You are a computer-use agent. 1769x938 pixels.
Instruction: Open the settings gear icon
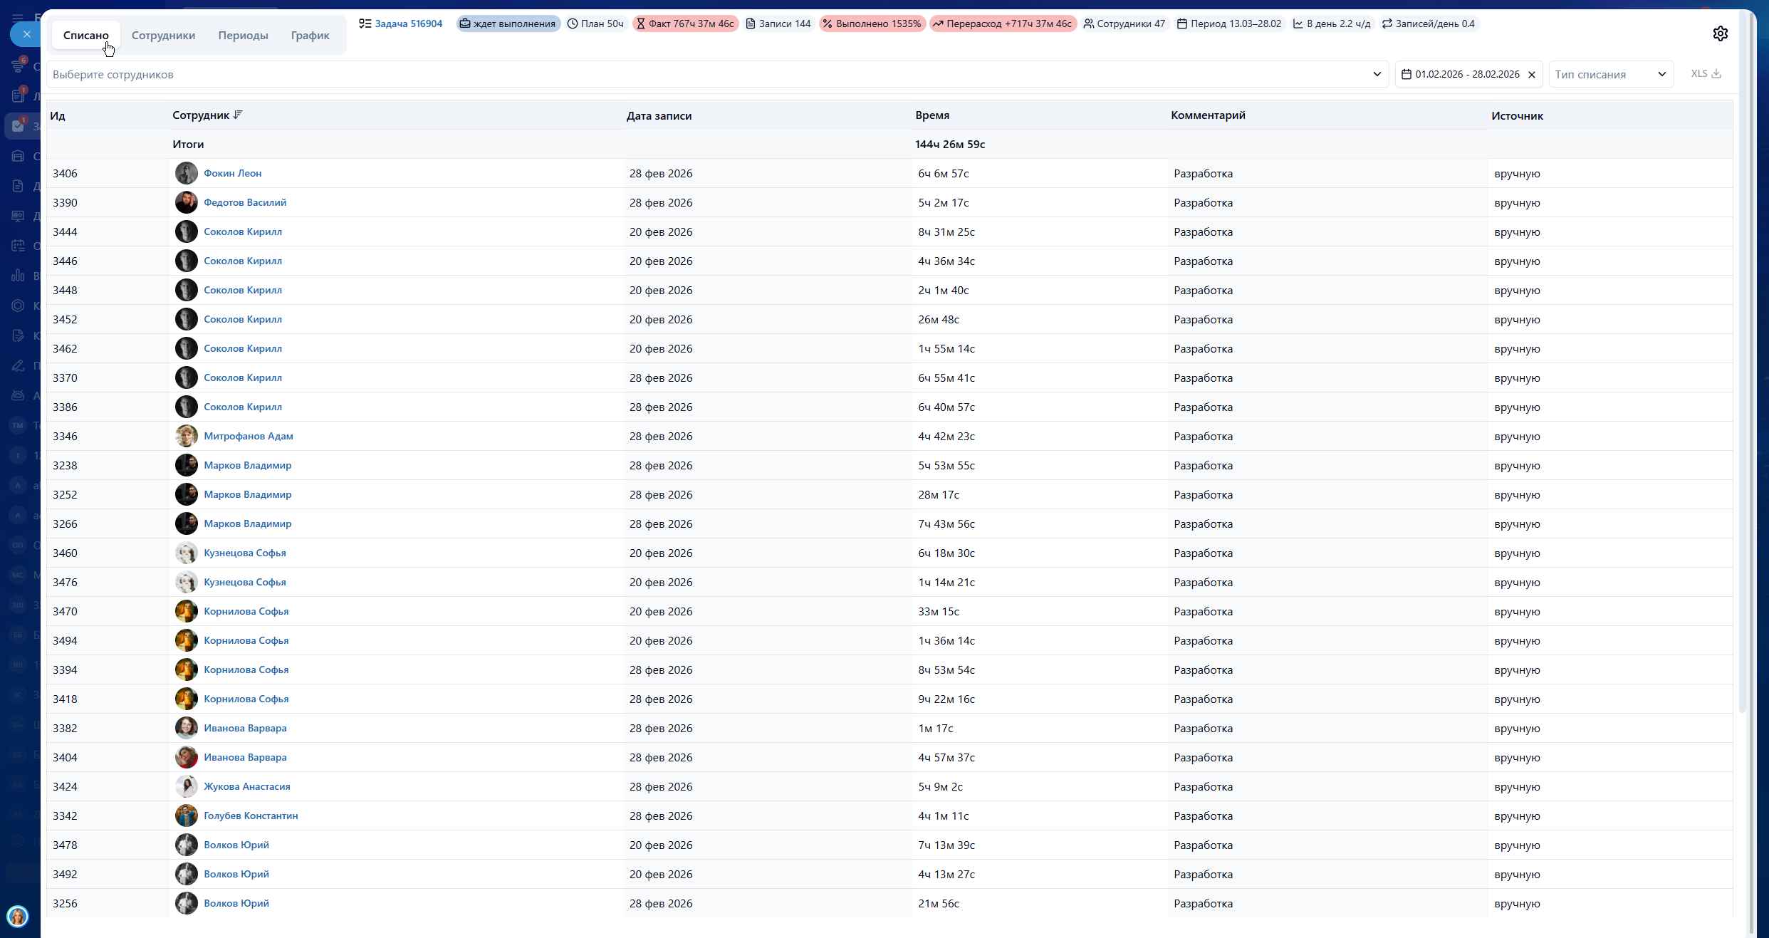point(1720,33)
